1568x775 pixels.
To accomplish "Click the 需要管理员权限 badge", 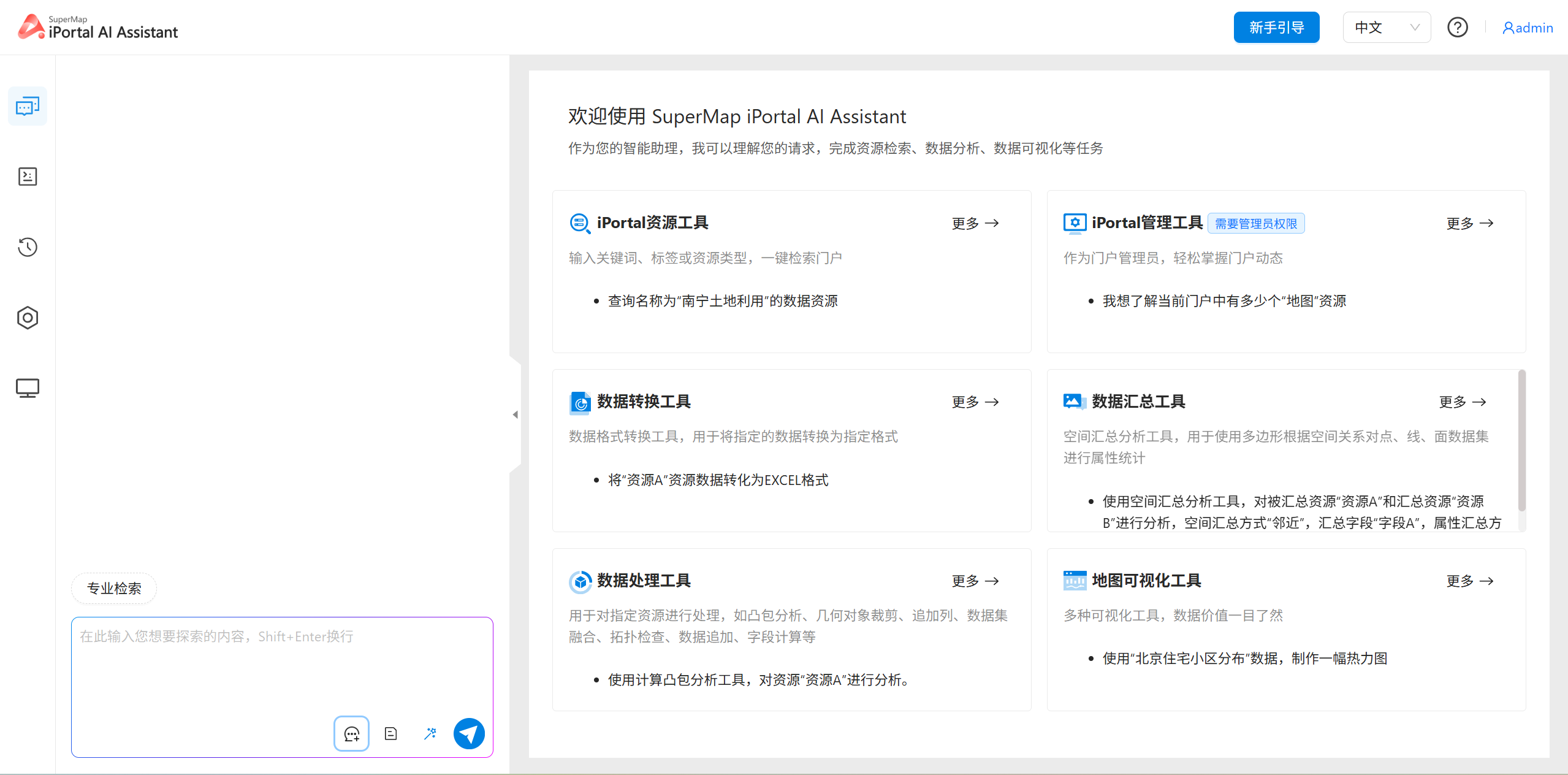I will (1256, 224).
